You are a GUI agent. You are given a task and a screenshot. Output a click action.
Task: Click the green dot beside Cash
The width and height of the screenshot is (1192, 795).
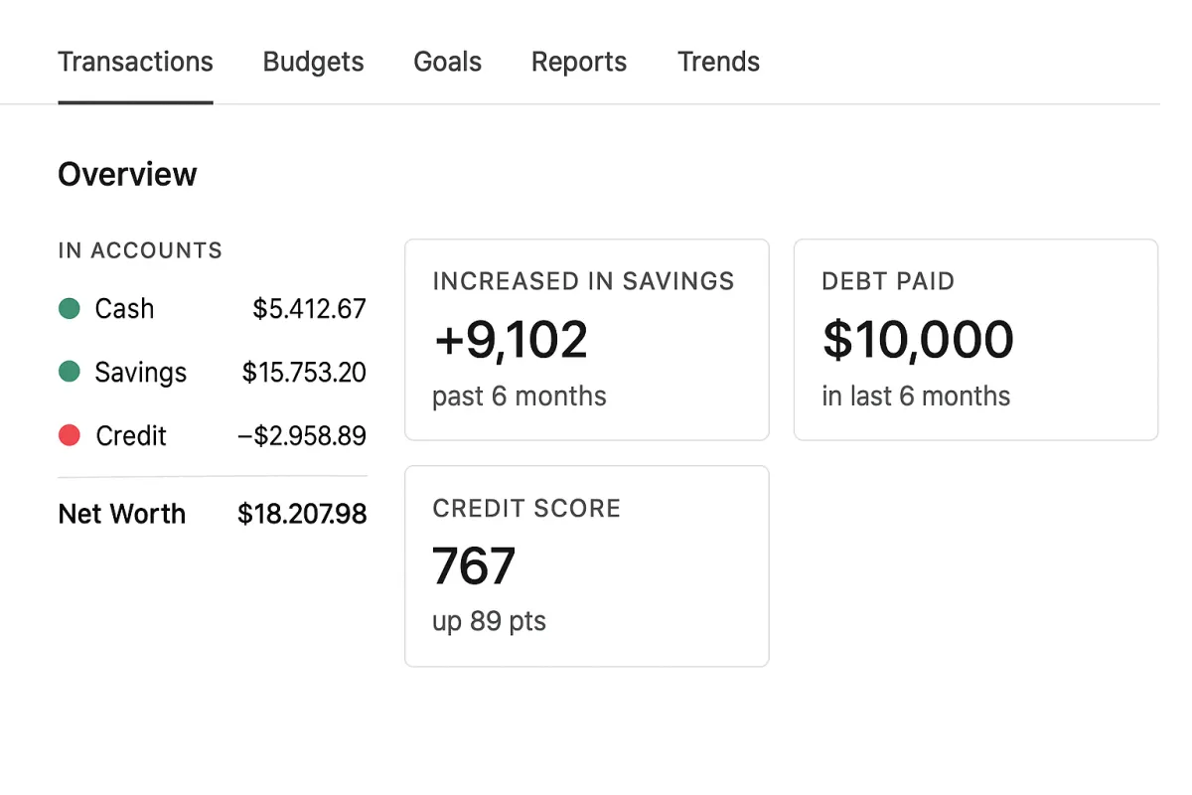[70, 309]
